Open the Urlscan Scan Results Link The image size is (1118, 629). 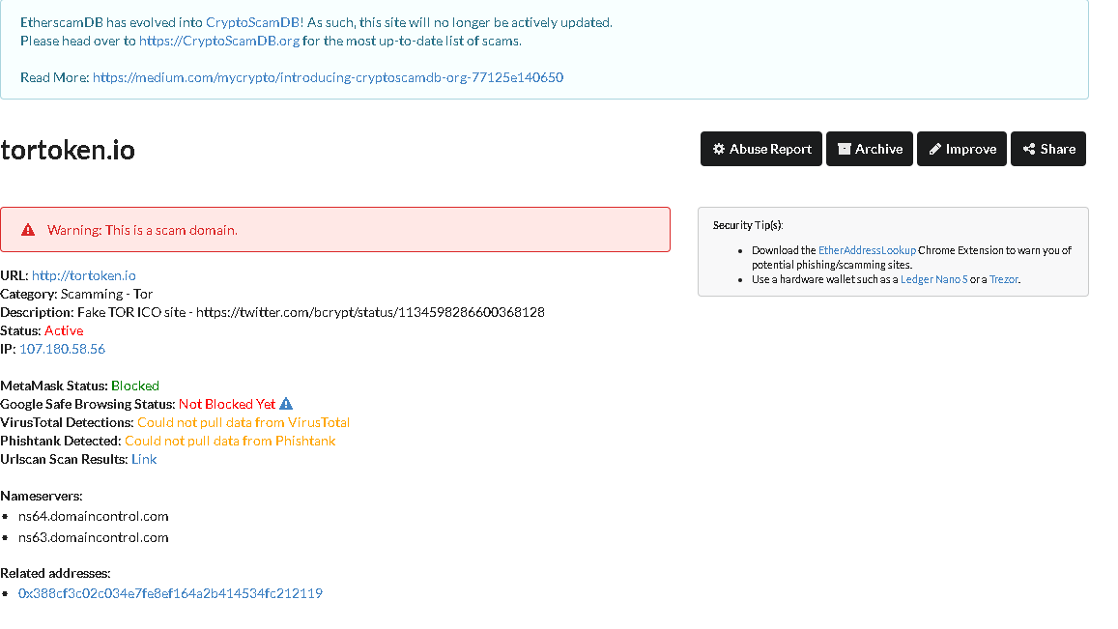pos(144,459)
